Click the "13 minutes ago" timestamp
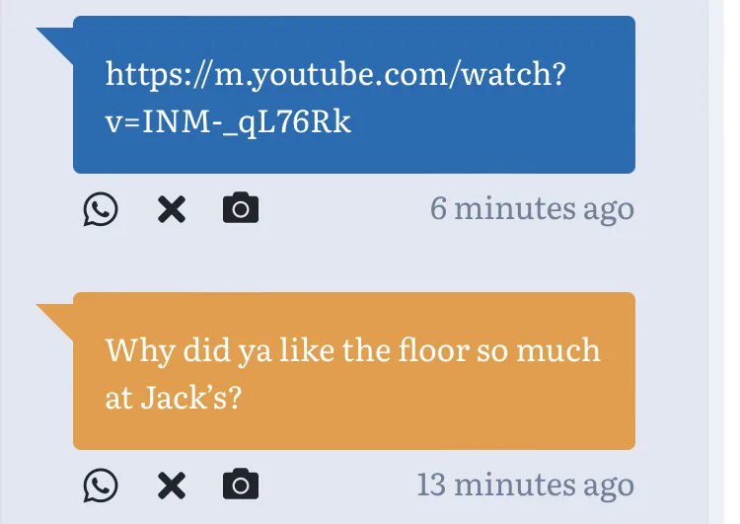The width and height of the screenshot is (740, 524). coord(525,485)
